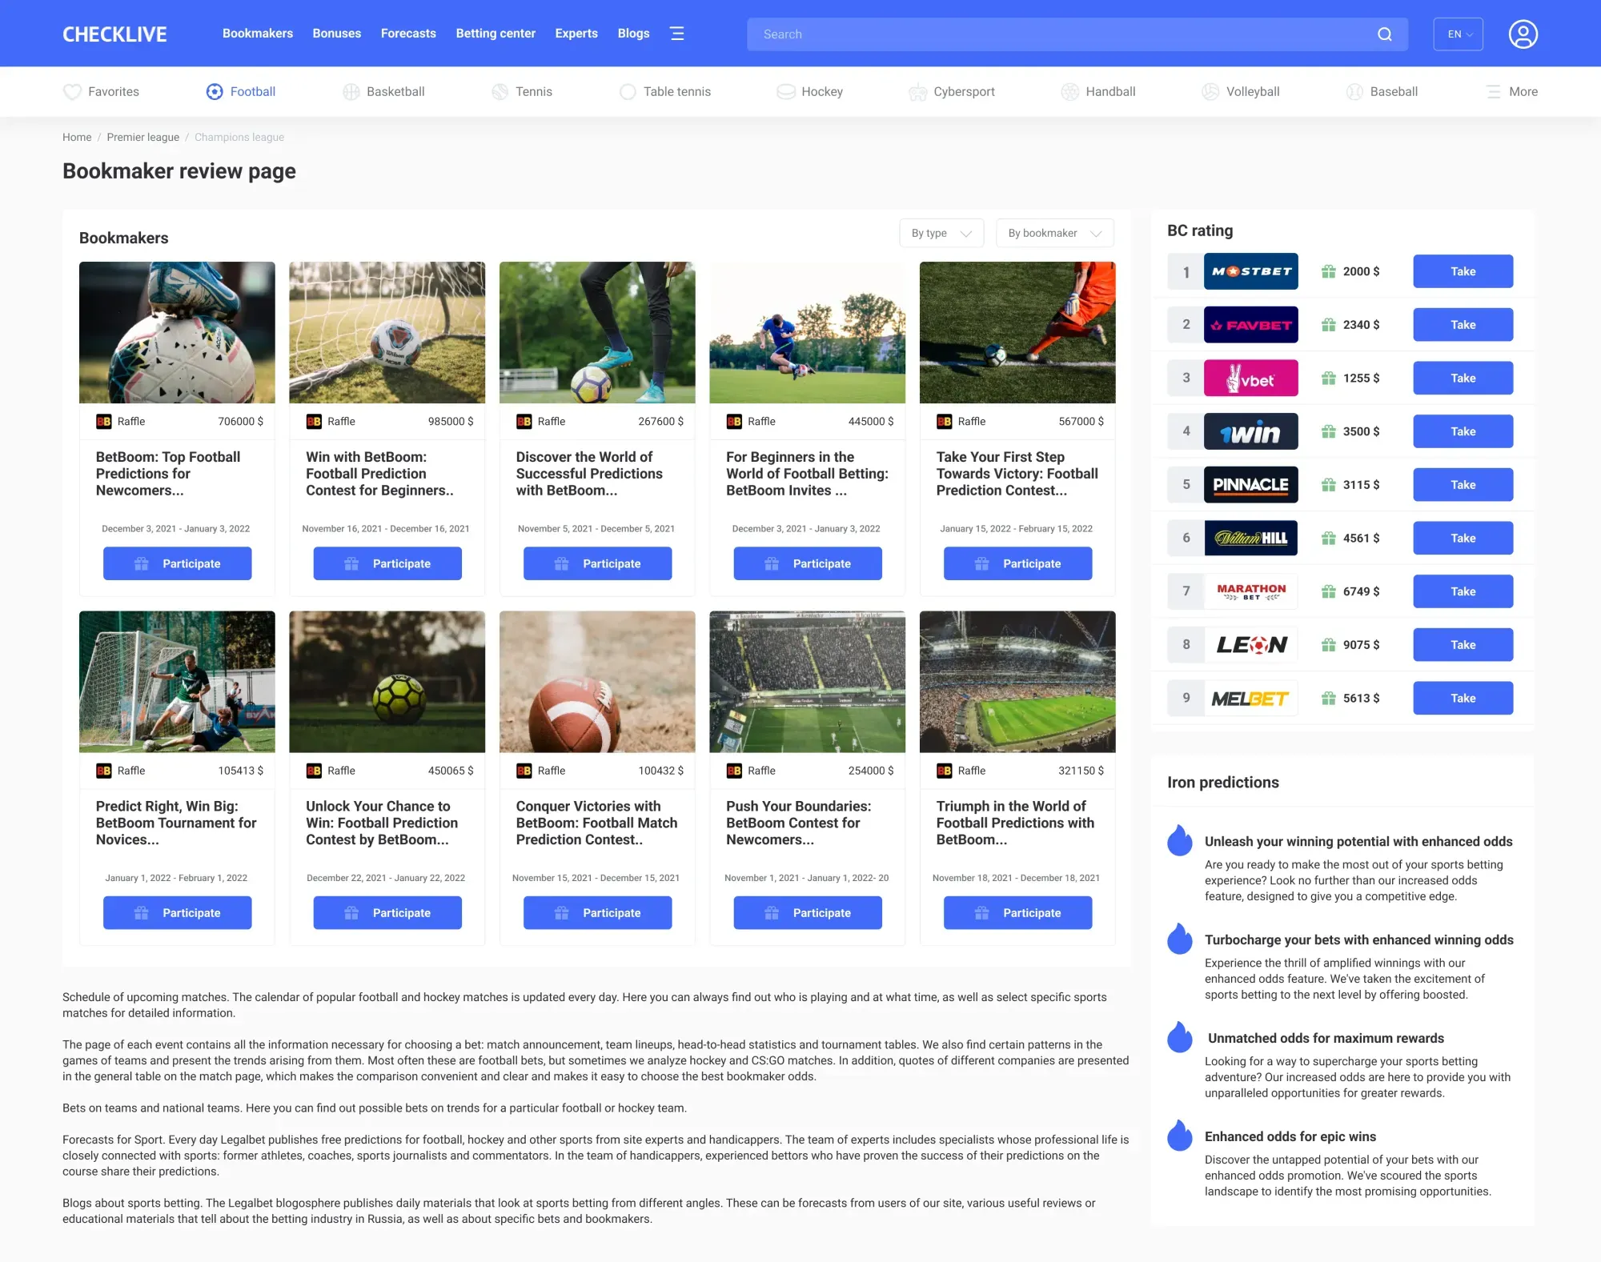Click the Favorites heart icon

click(72, 91)
